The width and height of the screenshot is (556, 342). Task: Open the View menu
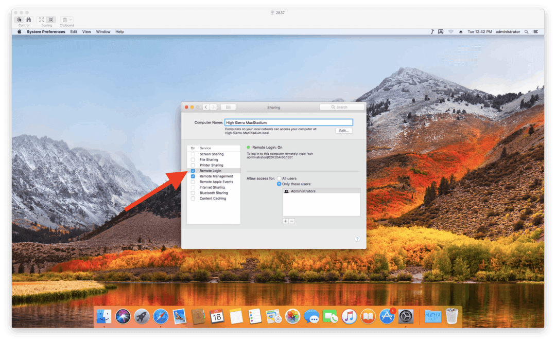[x=86, y=31]
